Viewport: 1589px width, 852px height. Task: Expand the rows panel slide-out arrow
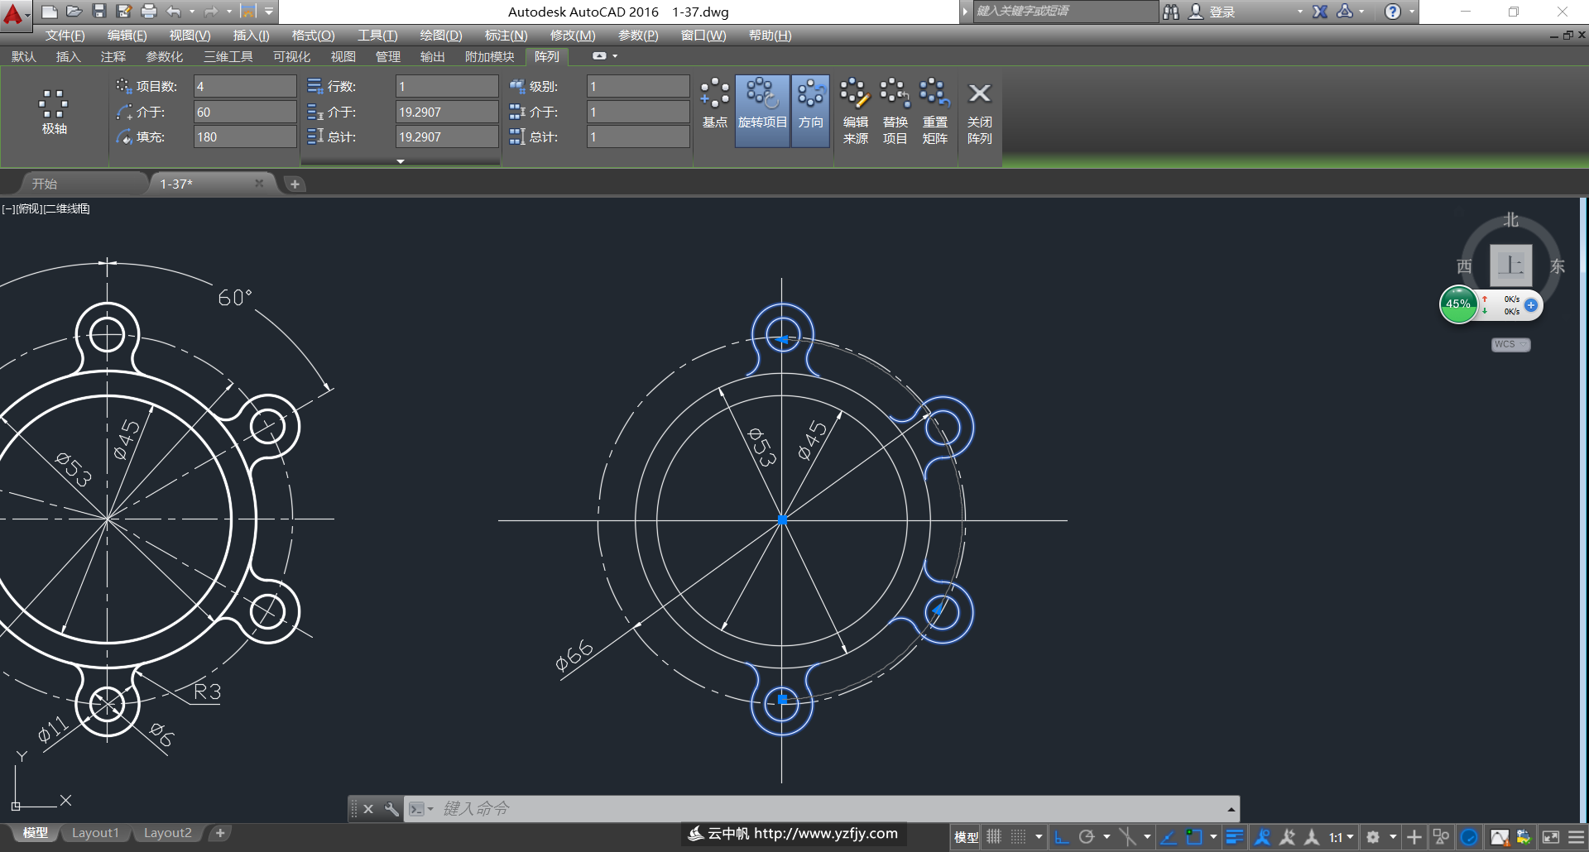pos(401,161)
